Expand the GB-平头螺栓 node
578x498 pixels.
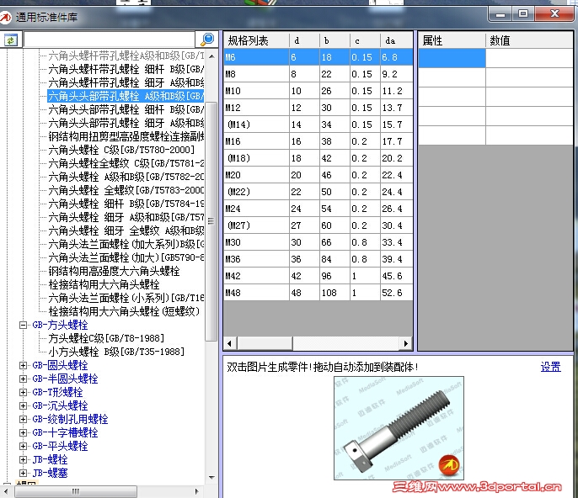point(24,446)
